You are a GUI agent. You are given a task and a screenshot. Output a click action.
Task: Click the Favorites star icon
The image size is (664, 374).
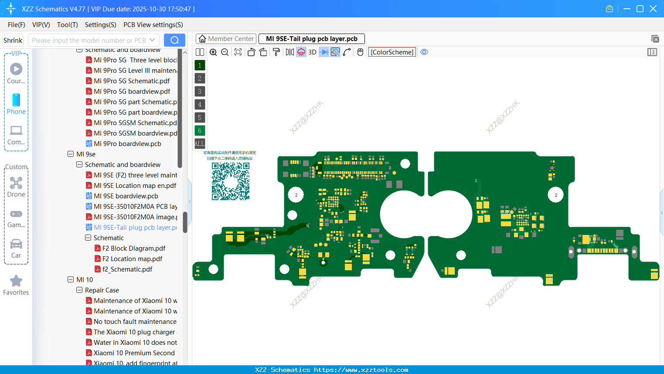pyautogui.click(x=16, y=281)
